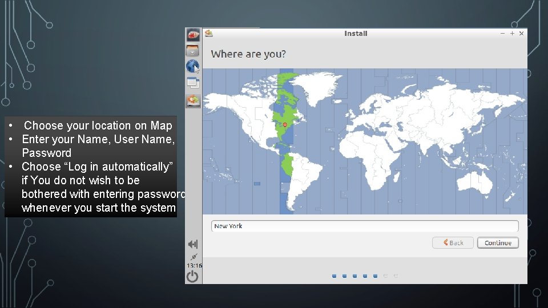Open the power shutdown icon
The height and width of the screenshot is (308, 548).
pyautogui.click(x=192, y=276)
